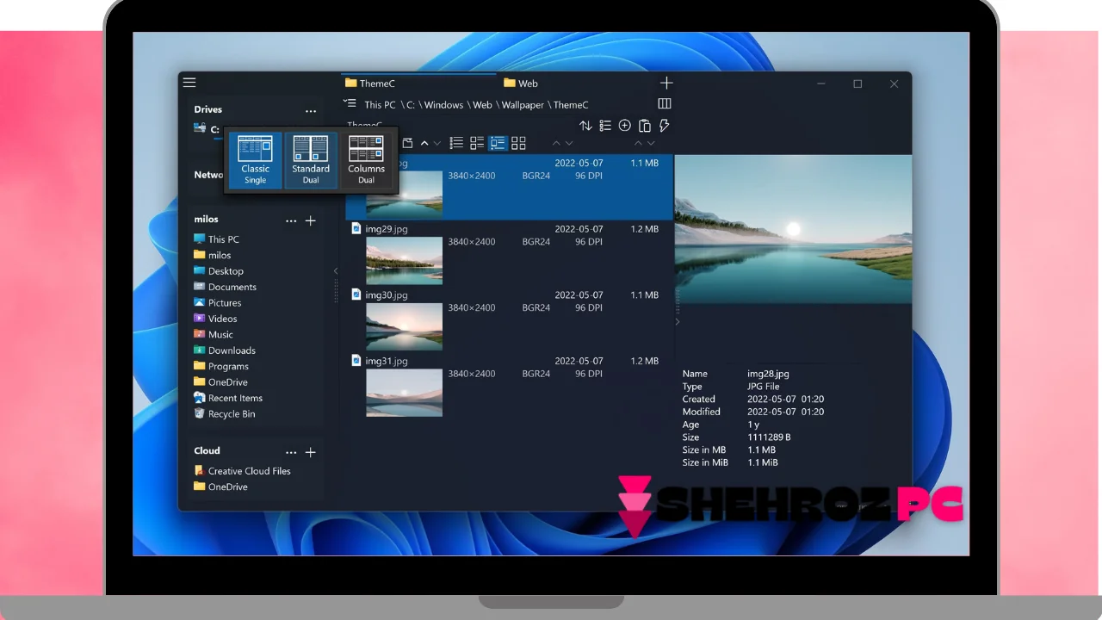Switch to thumbnail details view
This screenshot has width=1102, height=620.
coord(498,143)
